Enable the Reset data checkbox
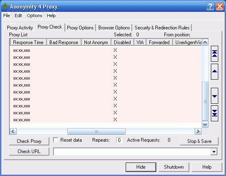Screen dimensions: 226x176 (55, 140)
